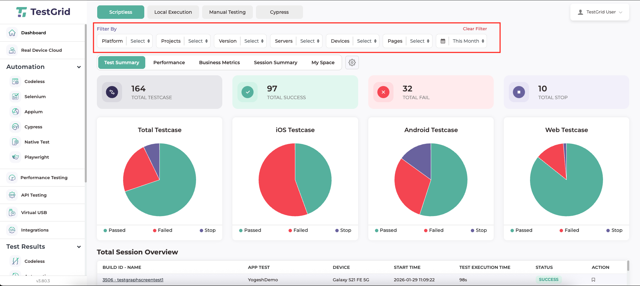The width and height of the screenshot is (640, 286).
Task: Click the Dashboard home icon
Action: click(12, 33)
